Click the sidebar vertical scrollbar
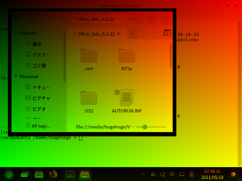The width and height of the screenshot is (242, 181). pyautogui.click(x=64, y=57)
